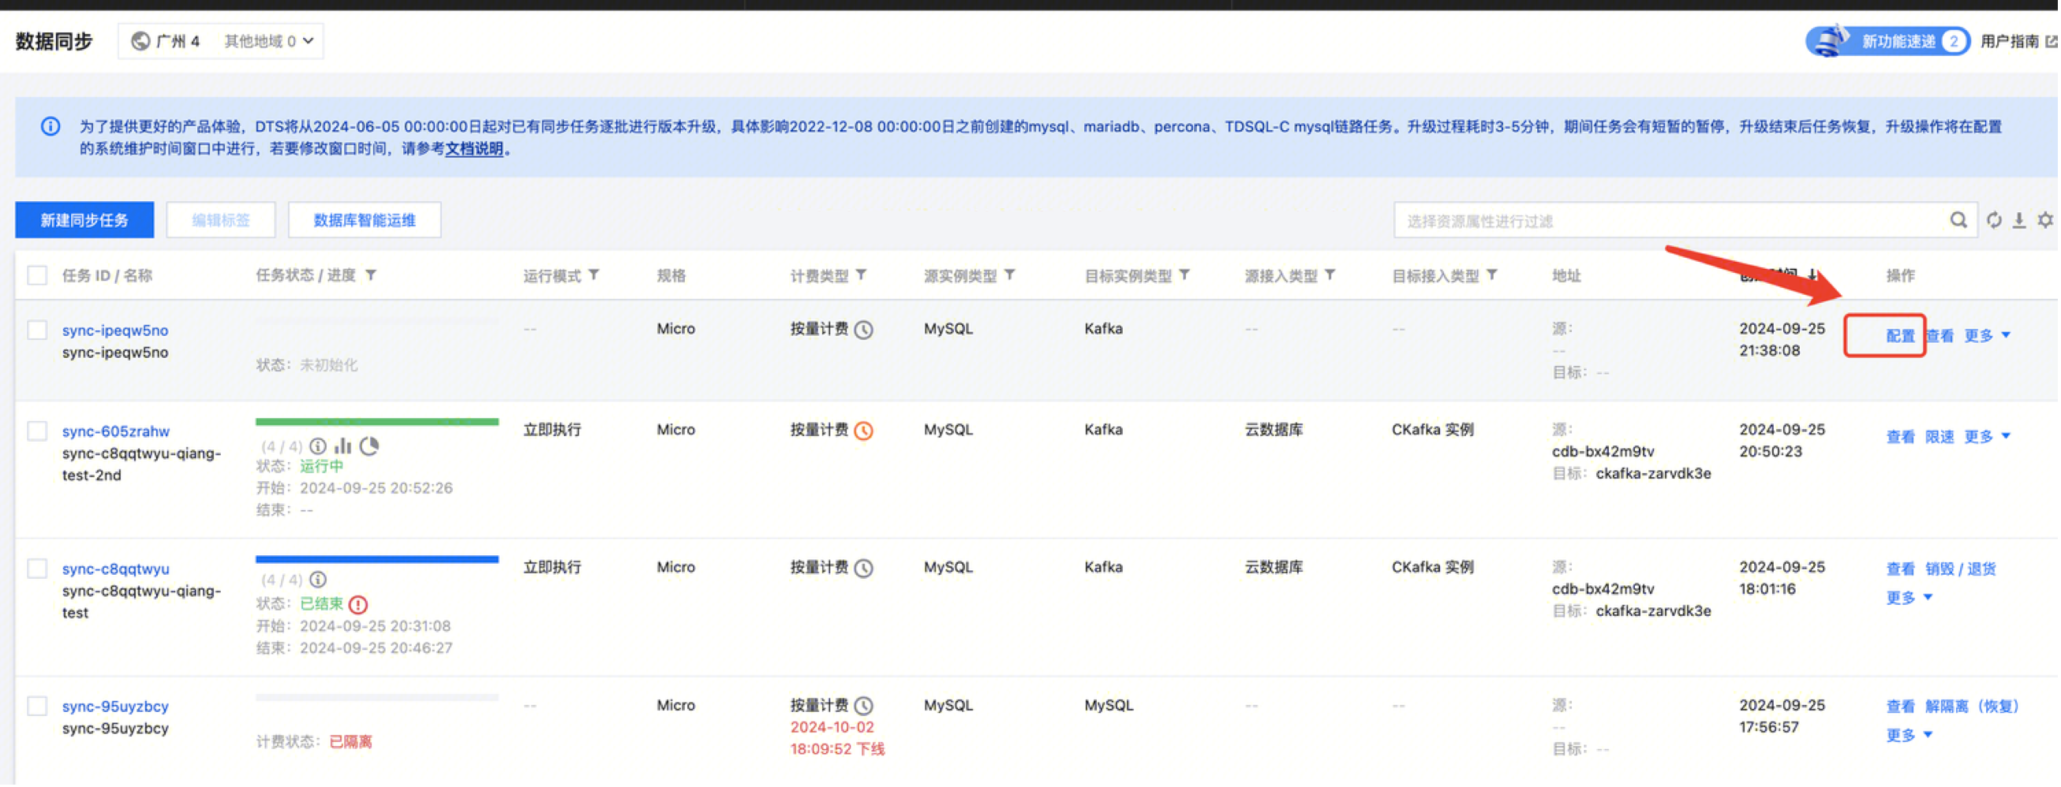Click the orange billing clock icon for sync-605zrahw

click(x=864, y=431)
